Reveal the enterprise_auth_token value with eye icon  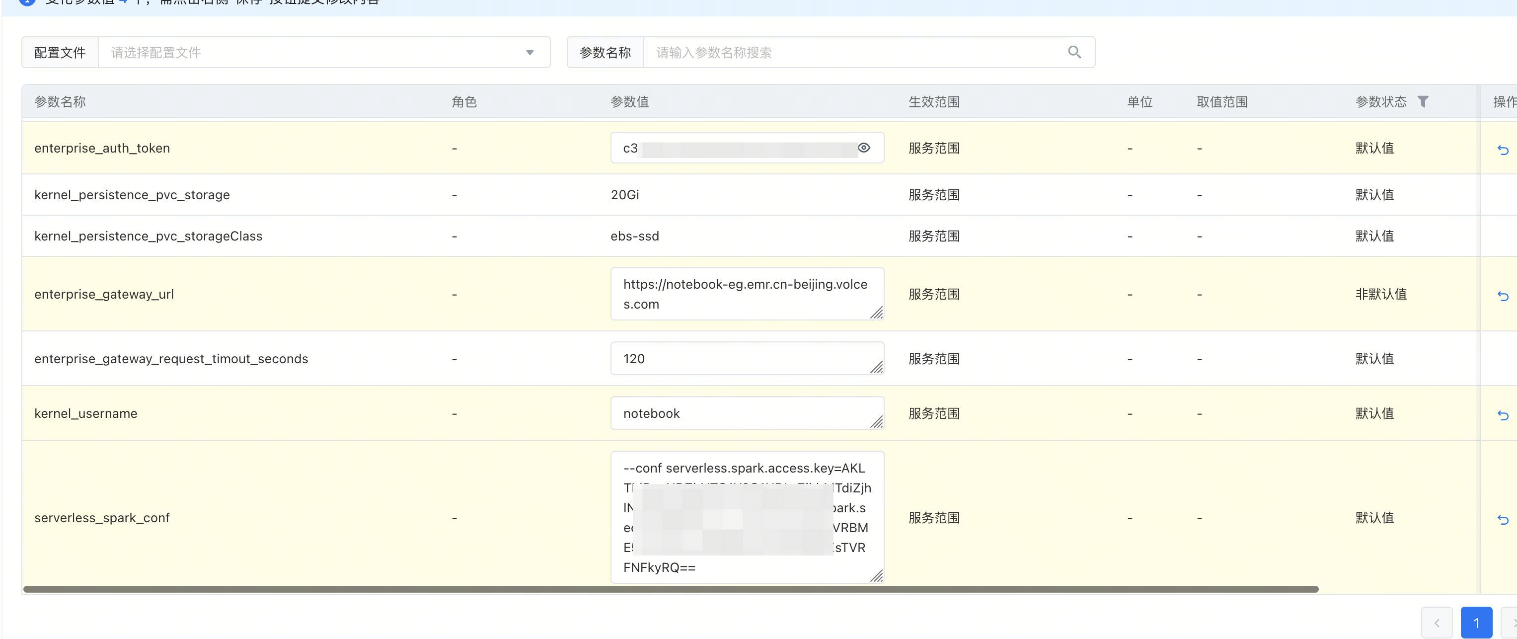pos(863,148)
